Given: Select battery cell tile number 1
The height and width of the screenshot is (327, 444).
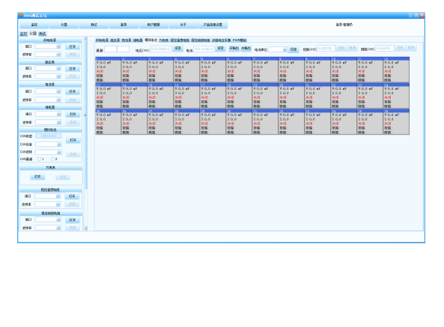Looking at the screenshot, I should click(x=108, y=70).
